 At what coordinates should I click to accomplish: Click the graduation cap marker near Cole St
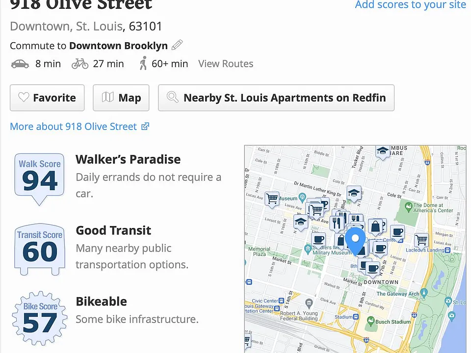[354, 194]
